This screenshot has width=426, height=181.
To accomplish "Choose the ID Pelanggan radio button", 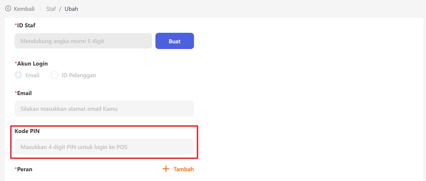I will click(x=55, y=75).
